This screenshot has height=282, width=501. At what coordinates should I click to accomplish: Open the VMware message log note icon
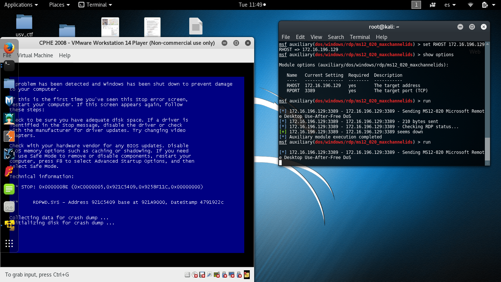[246, 275]
